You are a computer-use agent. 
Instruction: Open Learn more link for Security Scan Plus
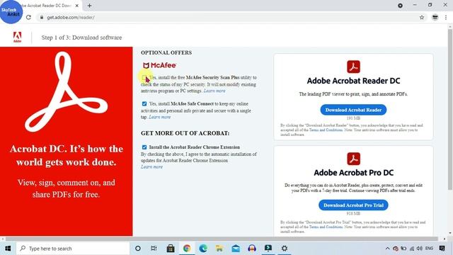coord(214,91)
